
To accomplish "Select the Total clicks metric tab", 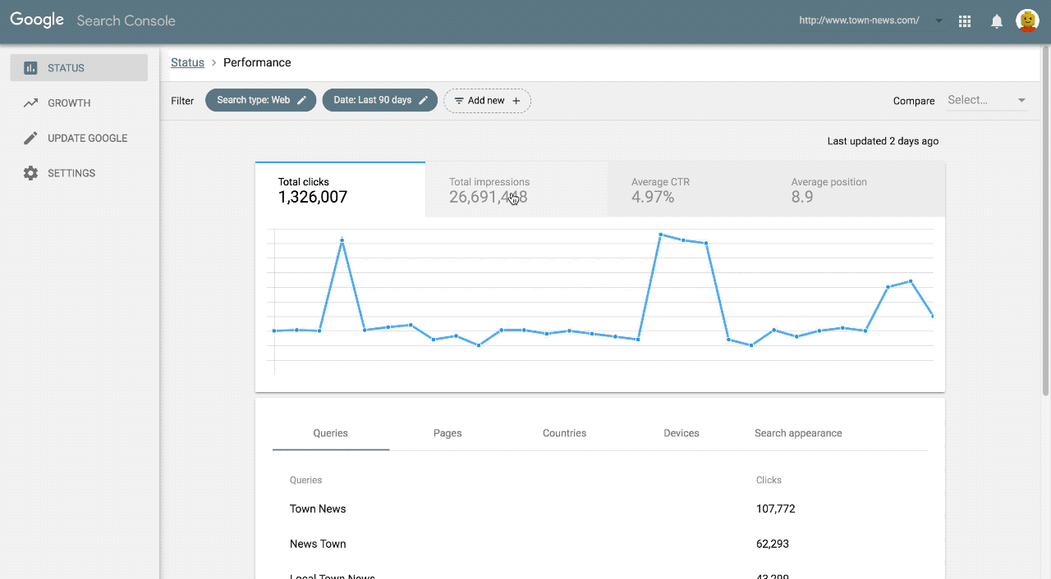I will pyautogui.click(x=340, y=189).
